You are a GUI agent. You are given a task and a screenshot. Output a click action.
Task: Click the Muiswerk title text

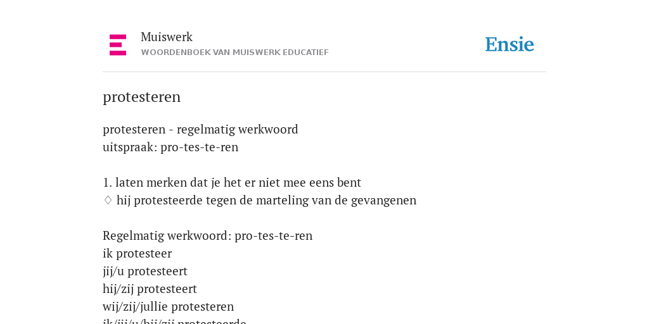[x=167, y=37]
